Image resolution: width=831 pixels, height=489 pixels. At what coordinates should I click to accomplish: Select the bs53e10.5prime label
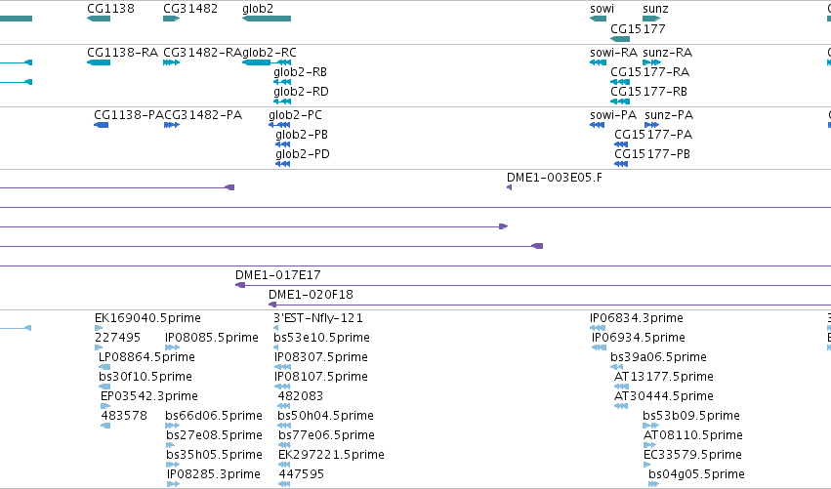tap(321, 338)
